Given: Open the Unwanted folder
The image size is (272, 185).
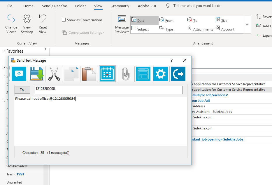Looking at the screenshot, I should (14, 182).
